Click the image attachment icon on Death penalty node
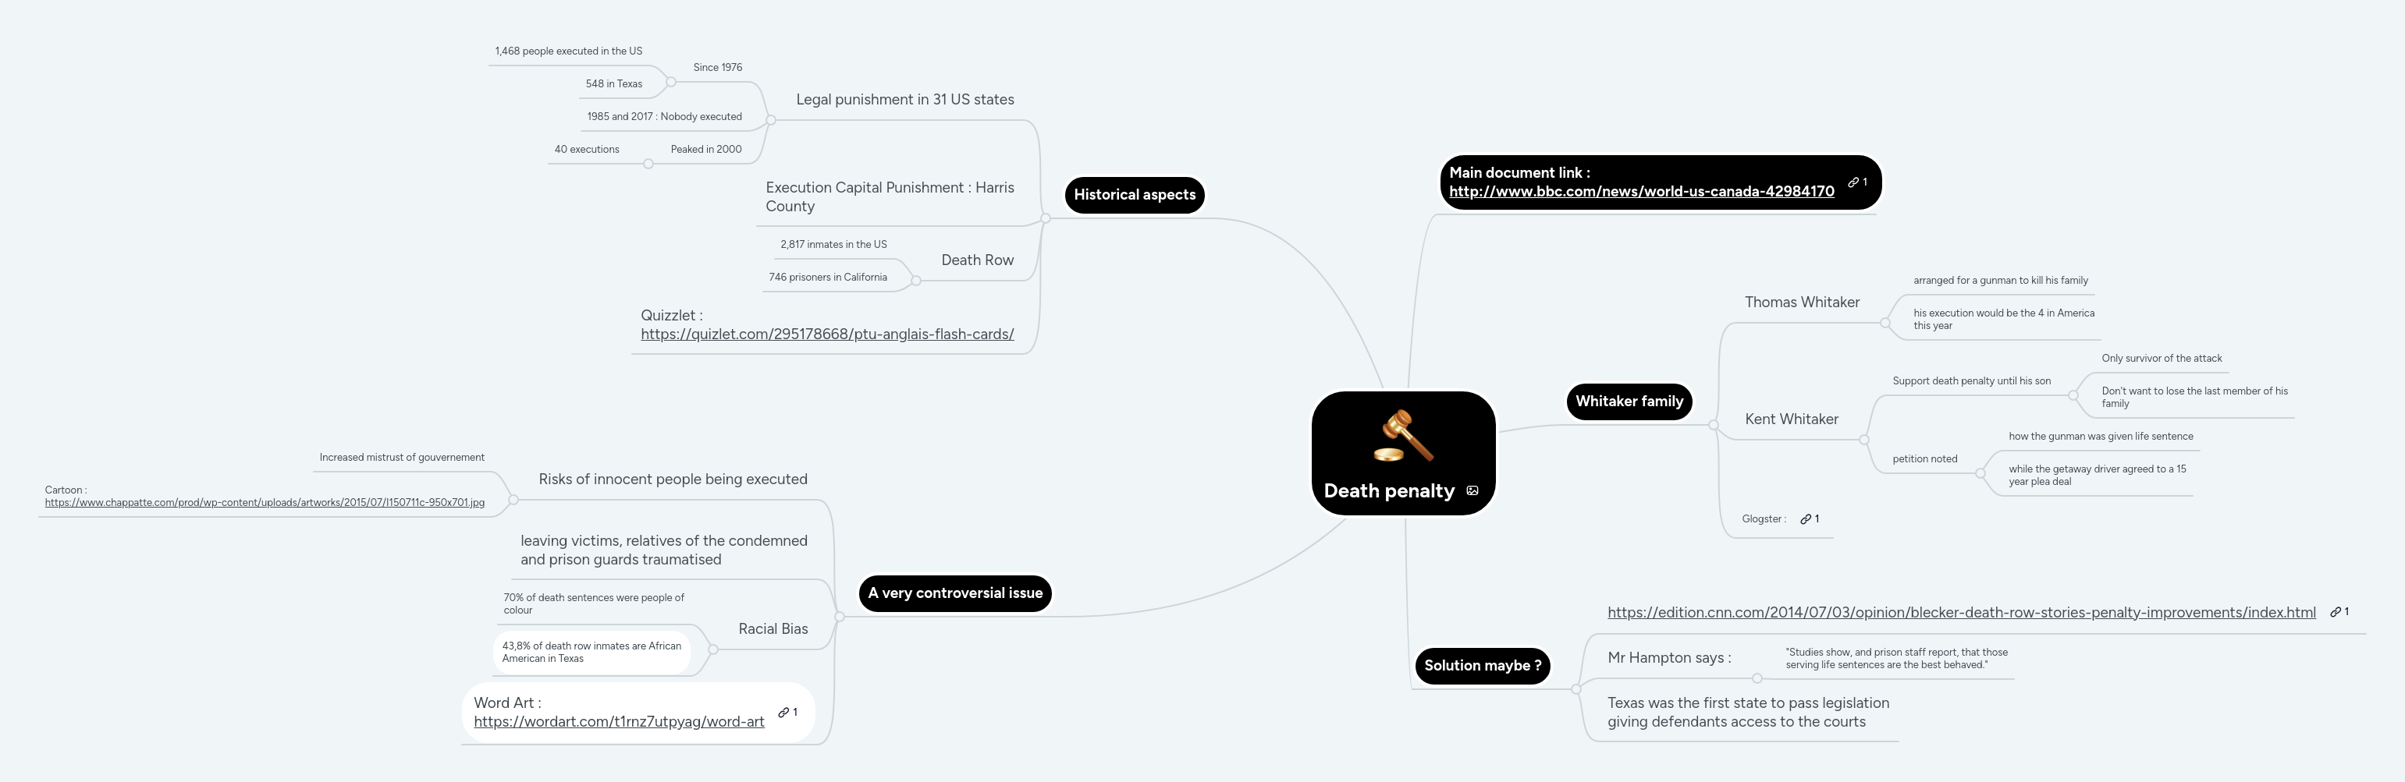Image resolution: width=2405 pixels, height=782 pixels. (1472, 490)
